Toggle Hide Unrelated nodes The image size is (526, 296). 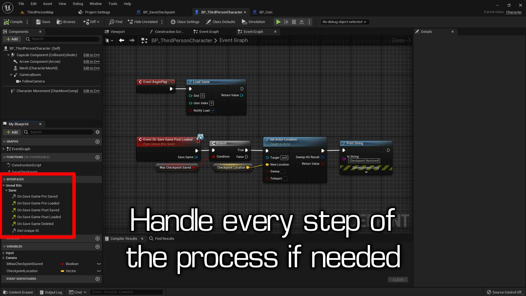click(143, 22)
